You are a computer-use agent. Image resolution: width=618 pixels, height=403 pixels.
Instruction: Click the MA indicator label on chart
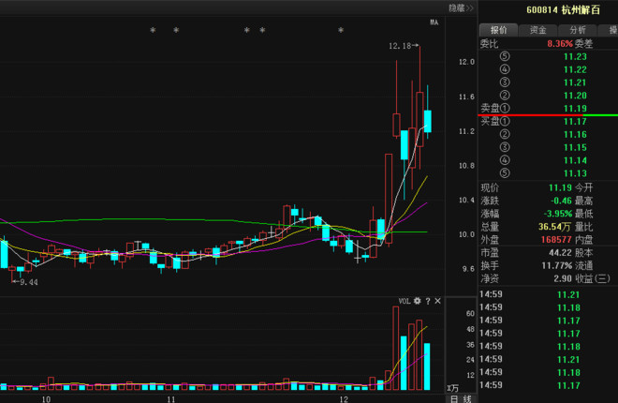(434, 22)
